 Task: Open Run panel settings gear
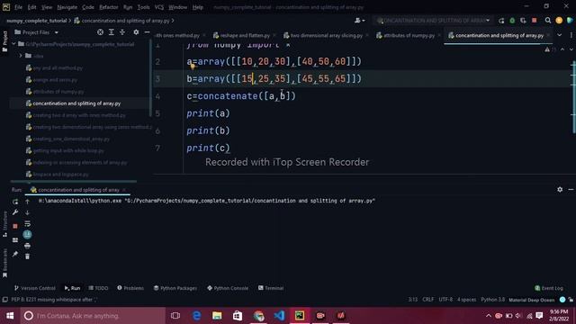coord(560,190)
